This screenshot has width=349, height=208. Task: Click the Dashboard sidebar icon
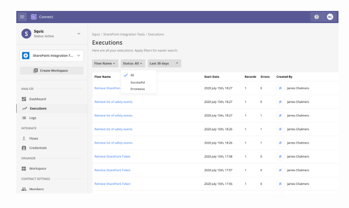pos(24,99)
